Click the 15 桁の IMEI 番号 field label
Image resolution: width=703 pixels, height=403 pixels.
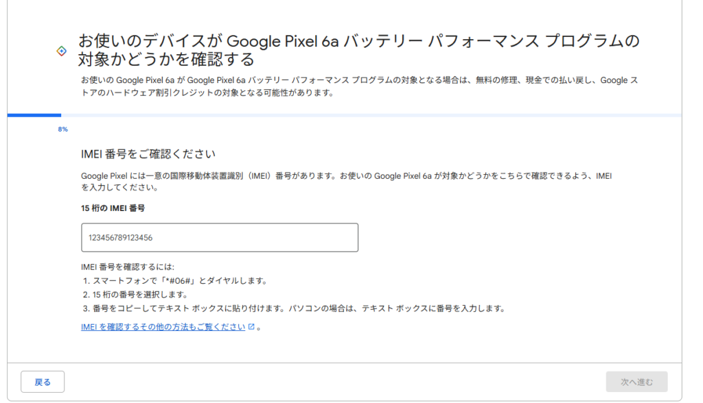[x=113, y=208]
